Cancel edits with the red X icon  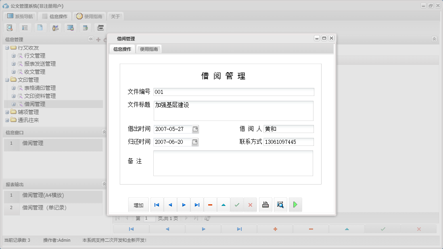[250, 205]
